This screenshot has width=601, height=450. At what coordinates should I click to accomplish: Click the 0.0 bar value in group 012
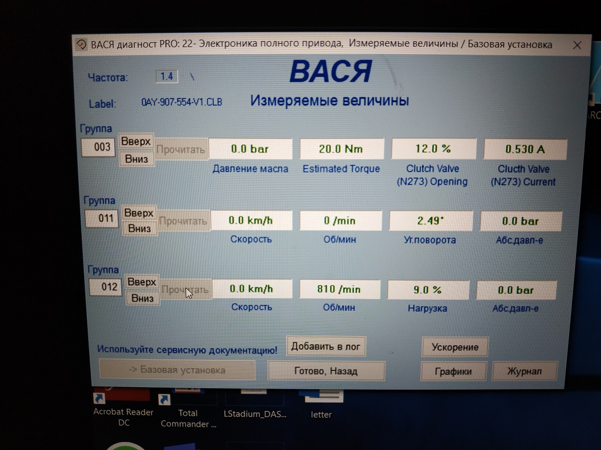click(x=516, y=290)
